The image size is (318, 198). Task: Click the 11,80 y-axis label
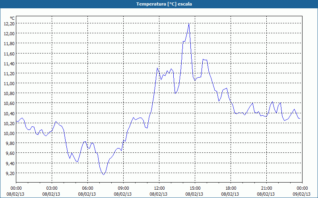(x=9, y=44)
